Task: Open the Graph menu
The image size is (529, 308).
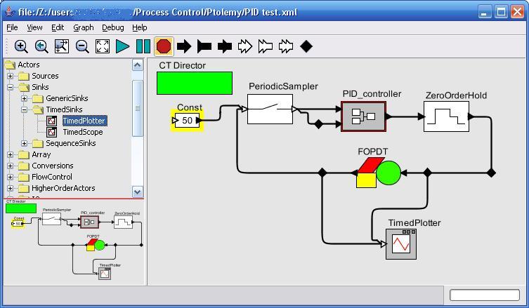Action: (x=83, y=27)
